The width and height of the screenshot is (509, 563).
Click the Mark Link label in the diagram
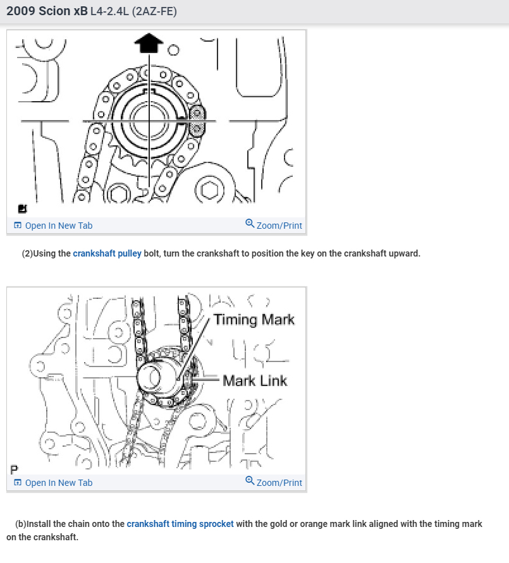(255, 380)
